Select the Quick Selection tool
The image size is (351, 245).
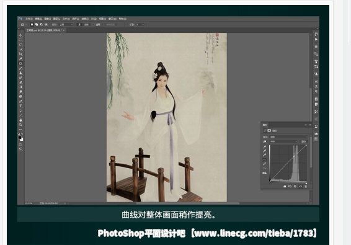pos(20,49)
